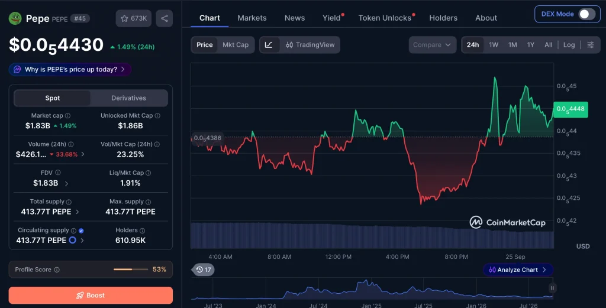Select Derivatives segment
The image size is (606, 308).
pos(128,98)
